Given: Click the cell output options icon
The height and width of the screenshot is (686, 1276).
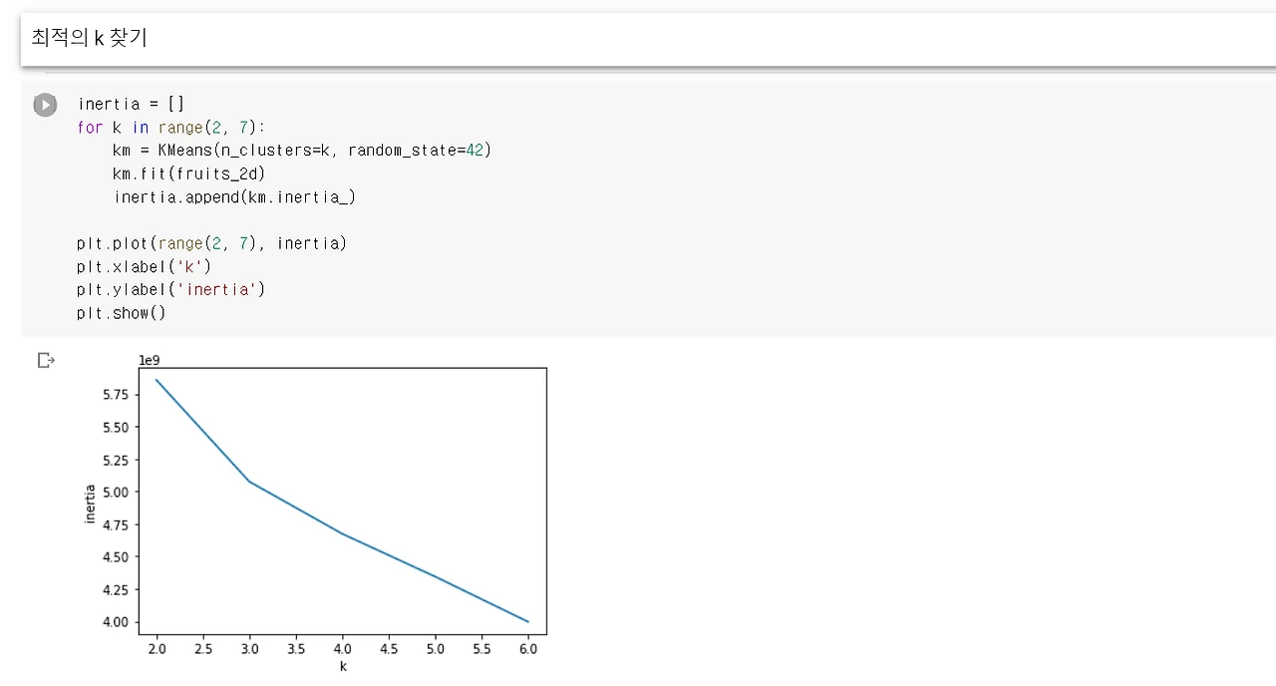Looking at the screenshot, I should pyautogui.click(x=46, y=360).
